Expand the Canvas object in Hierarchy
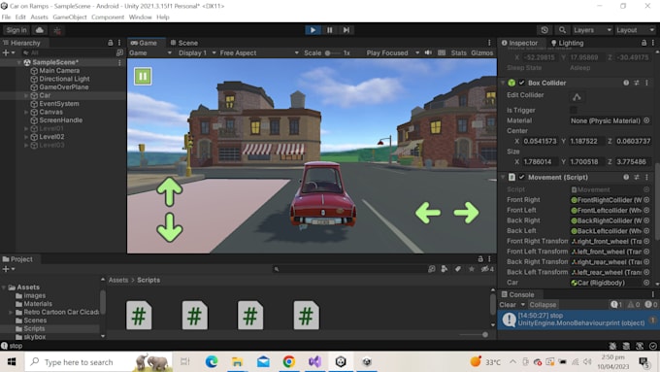Viewport: 660px width, 372px height. pos(26,112)
